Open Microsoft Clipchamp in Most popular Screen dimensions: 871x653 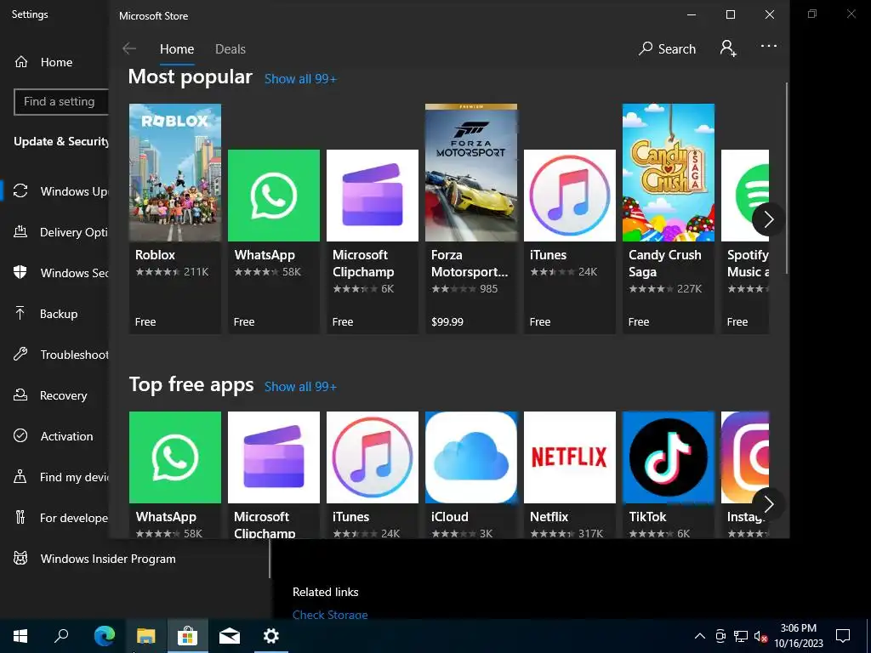click(x=373, y=241)
